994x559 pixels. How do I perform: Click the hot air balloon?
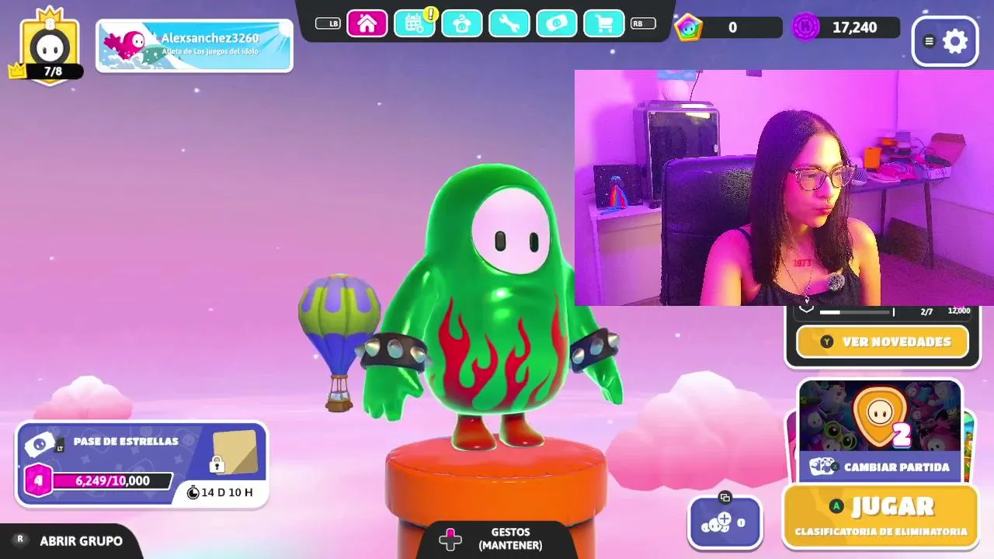(x=339, y=342)
